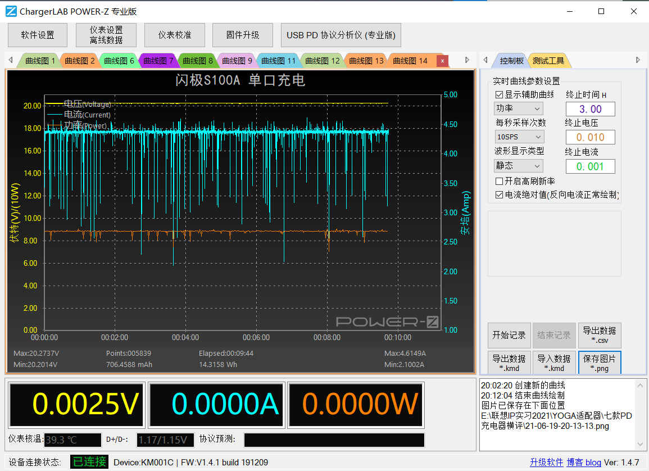Image resolution: width=649 pixels, height=471 pixels.
Task: Click 14.3158 Wh energy value
Action: pos(217,365)
